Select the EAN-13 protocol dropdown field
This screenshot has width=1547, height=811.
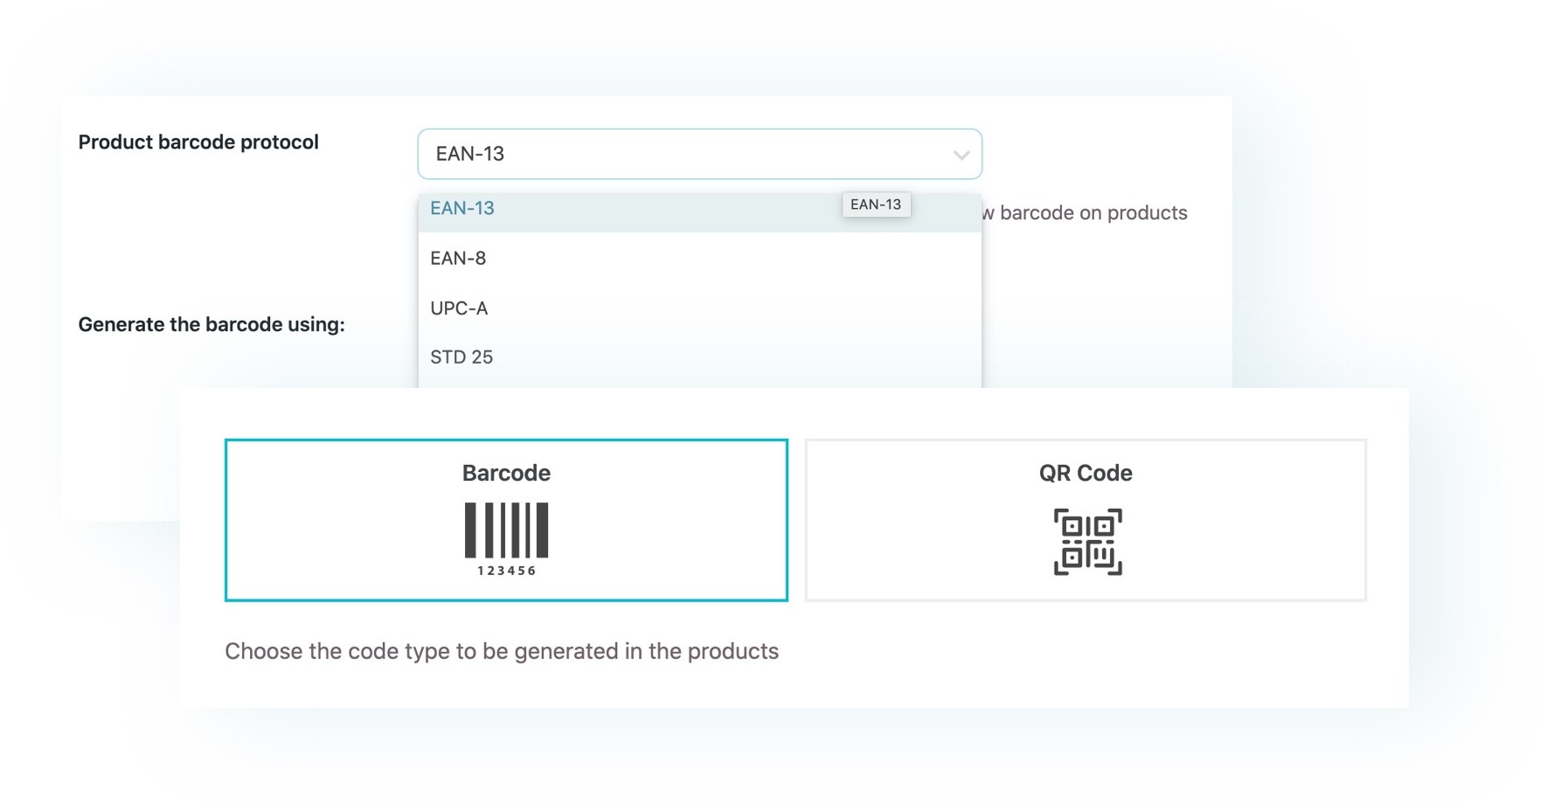[x=699, y=154]
